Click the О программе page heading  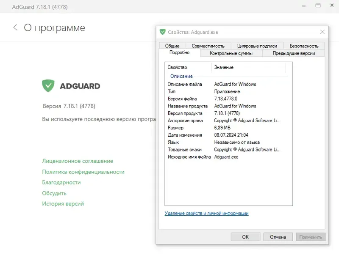coord(55,28)
